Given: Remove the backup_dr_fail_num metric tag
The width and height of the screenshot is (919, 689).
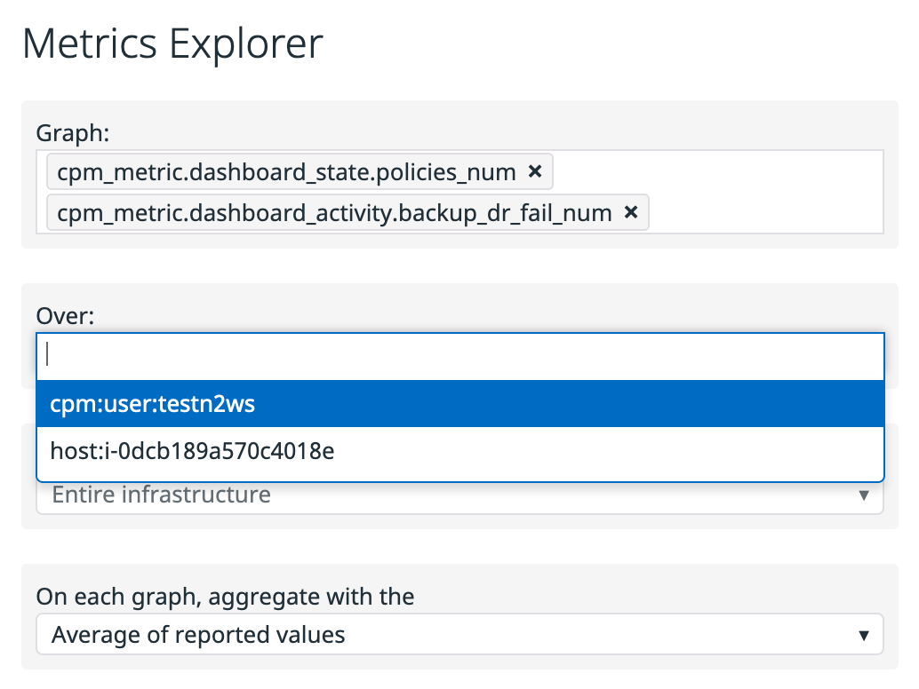Looking at the screenshot, I should [x=631, y=212].
